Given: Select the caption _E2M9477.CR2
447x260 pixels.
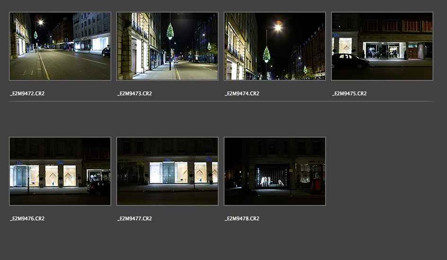Looking at the screenshot, I should coord(135,218).
